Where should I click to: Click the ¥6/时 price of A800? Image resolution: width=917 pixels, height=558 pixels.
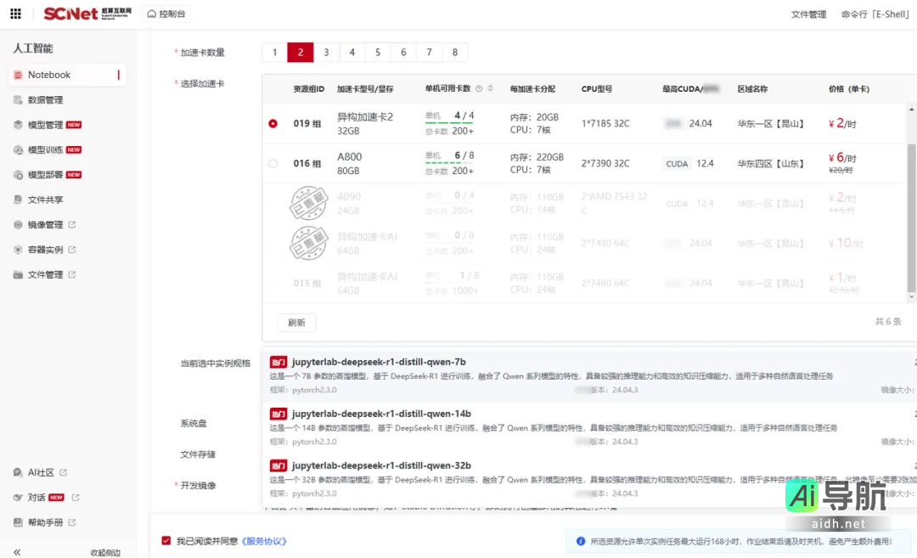(x=842, y=158)
